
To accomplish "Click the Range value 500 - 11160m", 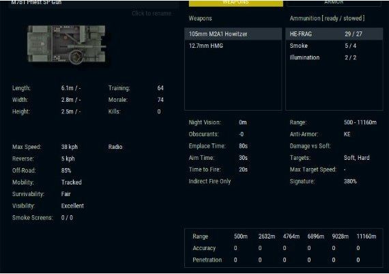I will tap(360, 122).
